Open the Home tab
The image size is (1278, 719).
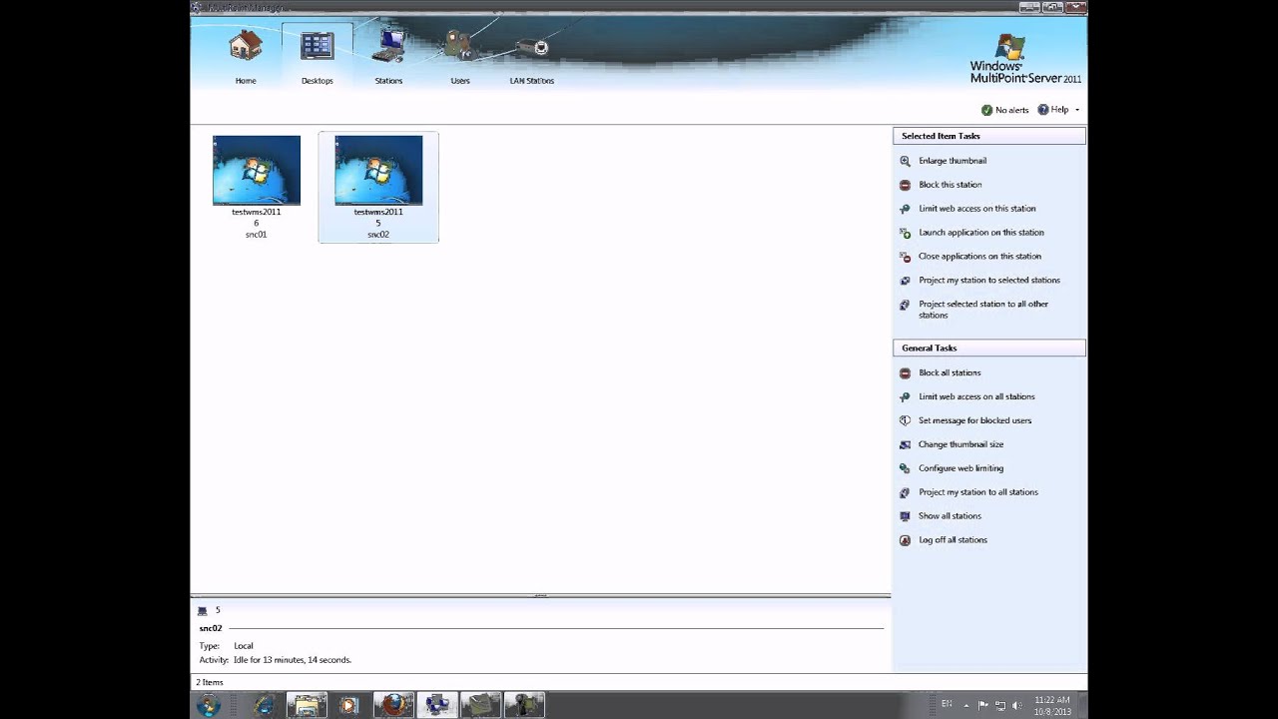[x=246, y=56]
